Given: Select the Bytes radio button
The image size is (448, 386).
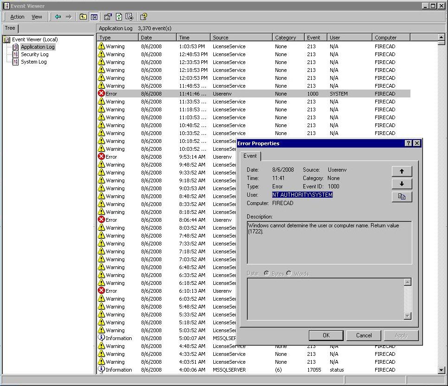Looking at the screenshot, I should click(x=267, y=273).
